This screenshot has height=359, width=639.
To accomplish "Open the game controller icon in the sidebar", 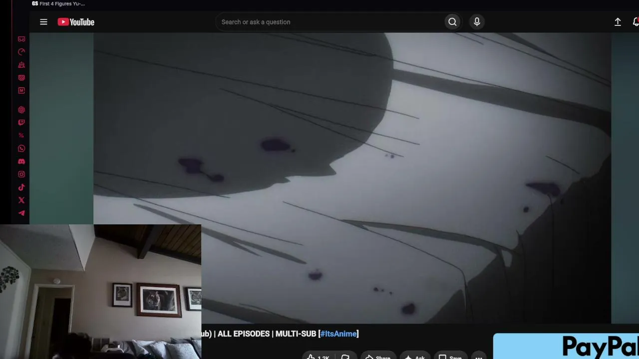I will [x=21, y=39].
